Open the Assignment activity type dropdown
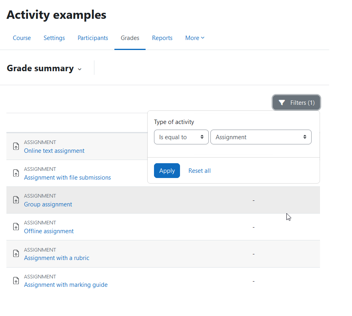This screenshot has height=316, width=352. tap(261, 137)
